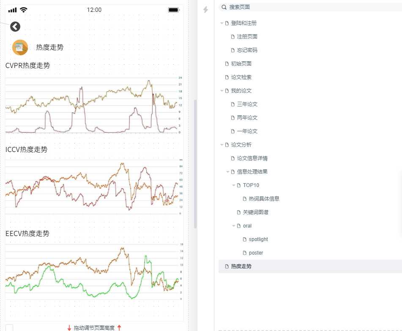
Task: Collapse the 我的论文 tree node
Action: point(222,91)
